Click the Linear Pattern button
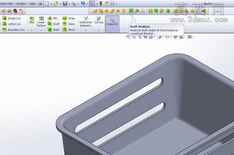 (x=41, y=22)
